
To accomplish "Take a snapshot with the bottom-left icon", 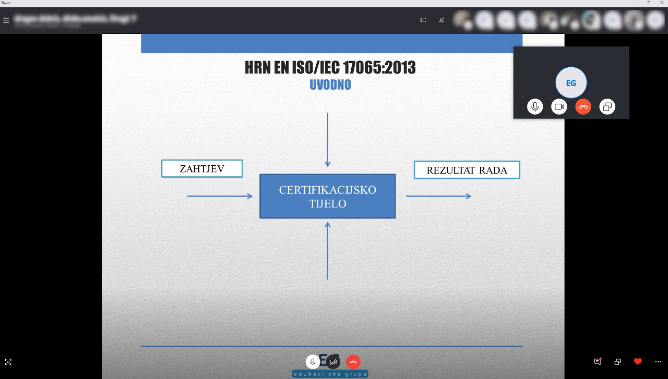I will click(8, 362).
